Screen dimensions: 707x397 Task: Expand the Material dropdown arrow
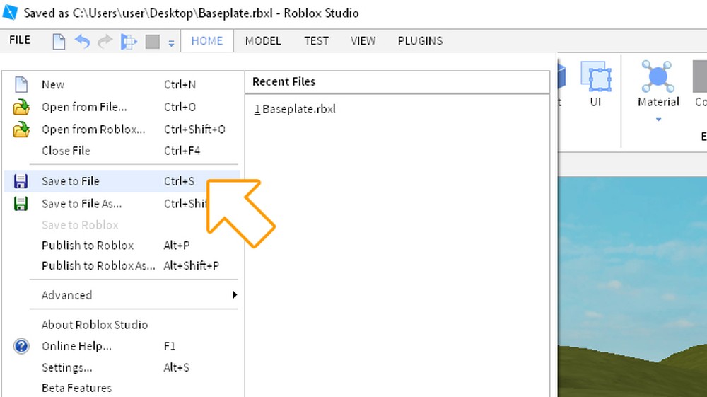tap(658, 120)
